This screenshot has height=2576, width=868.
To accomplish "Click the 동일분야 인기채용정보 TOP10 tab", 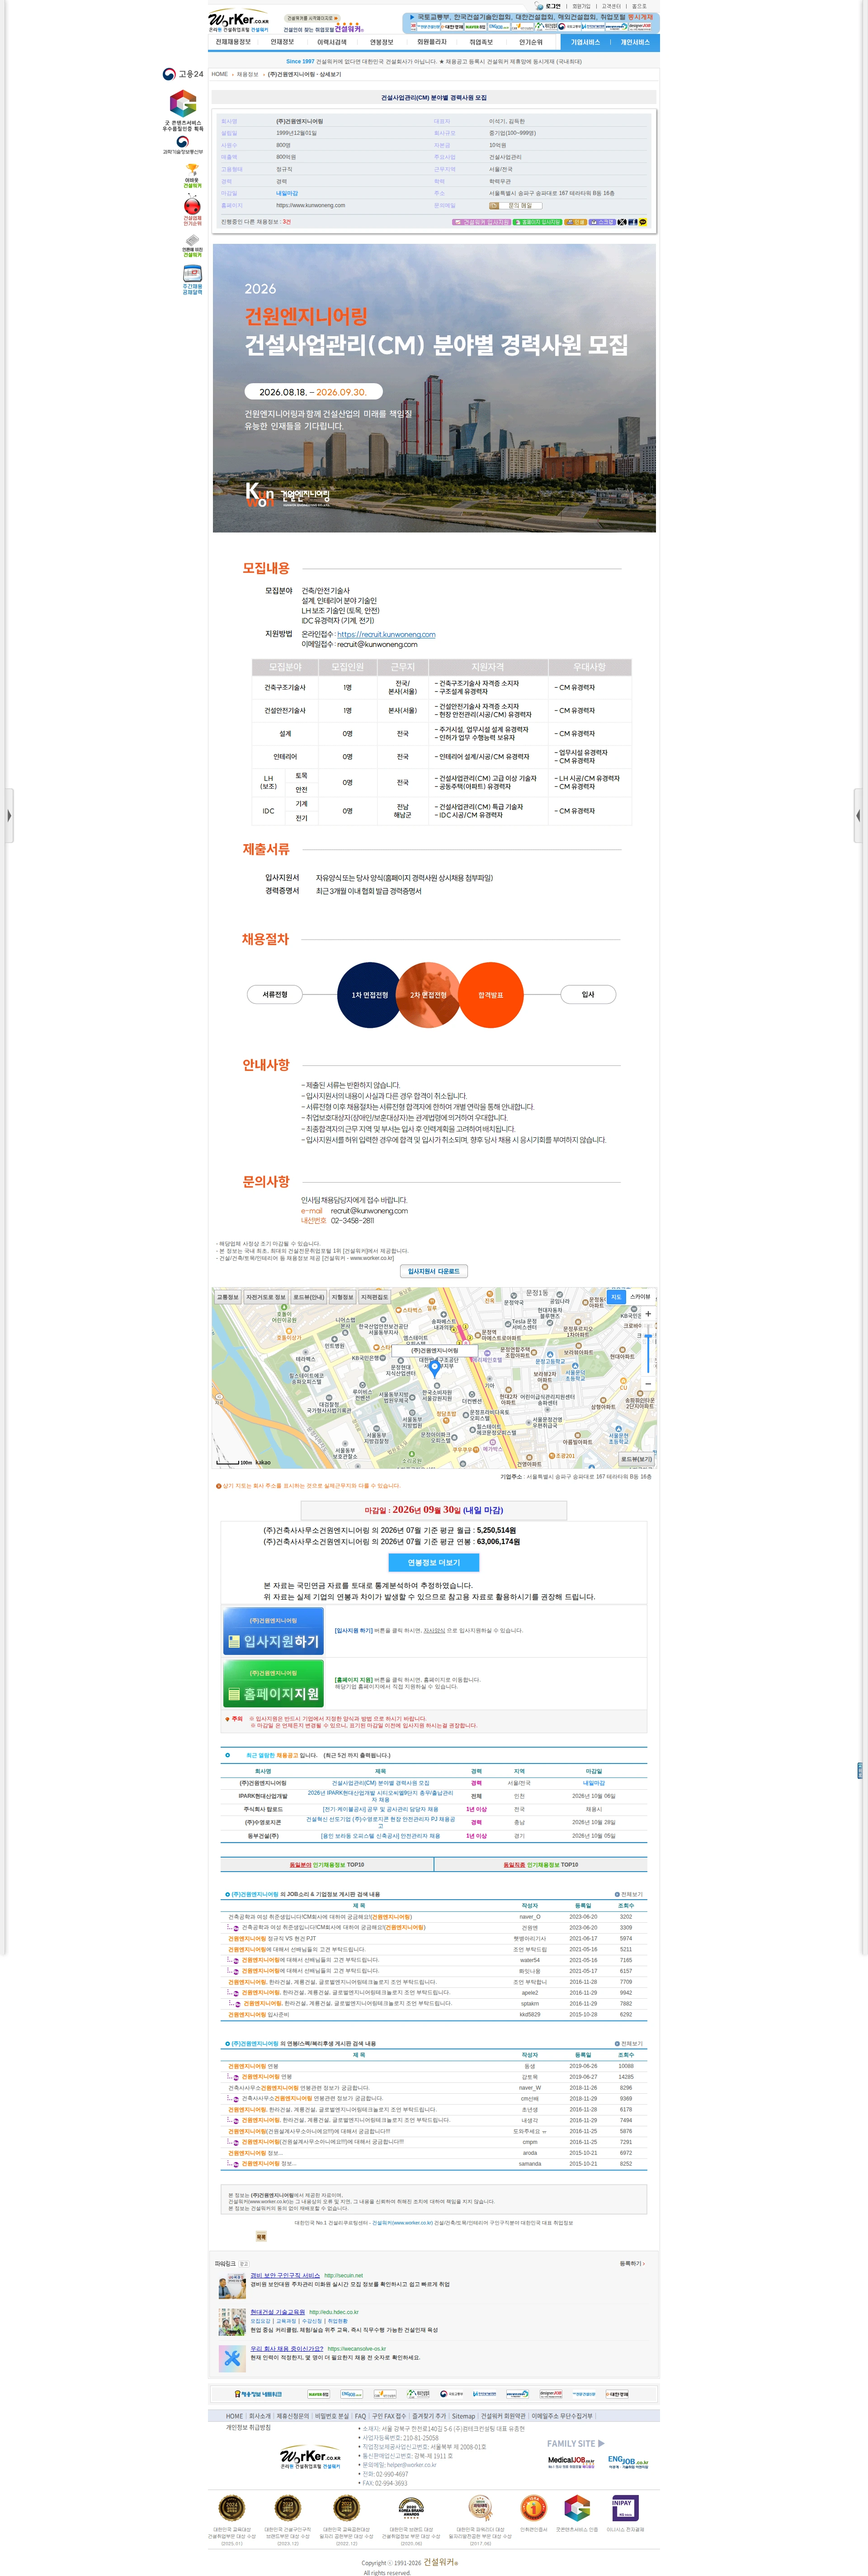I will click(x=326, y=1865).
